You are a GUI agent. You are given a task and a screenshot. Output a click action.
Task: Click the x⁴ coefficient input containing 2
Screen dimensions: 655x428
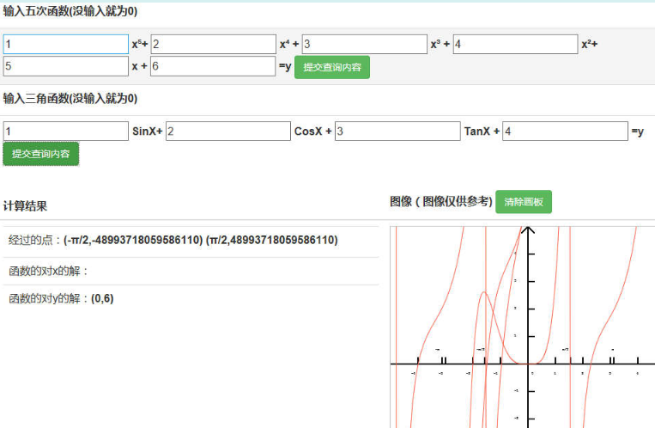coord(213,44)
